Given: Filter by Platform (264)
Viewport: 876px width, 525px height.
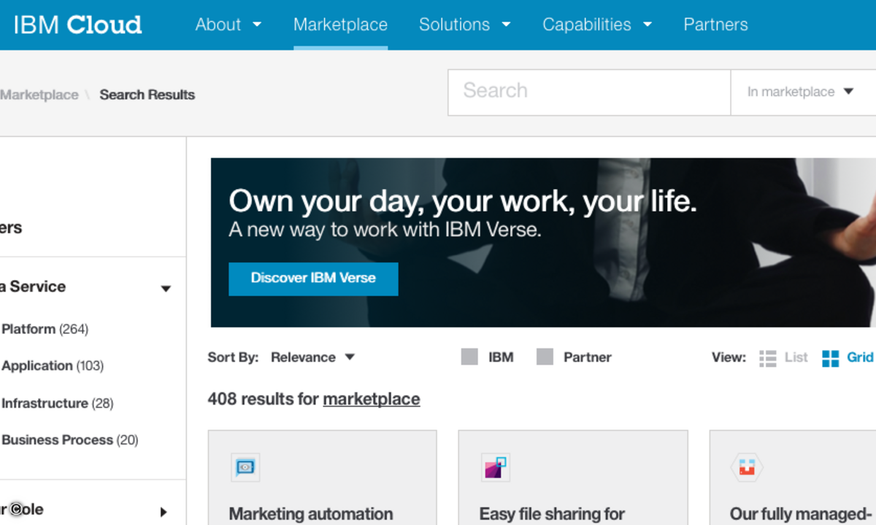Looking at the screenshot, I should 45,329.
